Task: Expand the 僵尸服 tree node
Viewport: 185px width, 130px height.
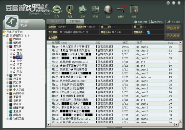Action: (x=7, y=75)
